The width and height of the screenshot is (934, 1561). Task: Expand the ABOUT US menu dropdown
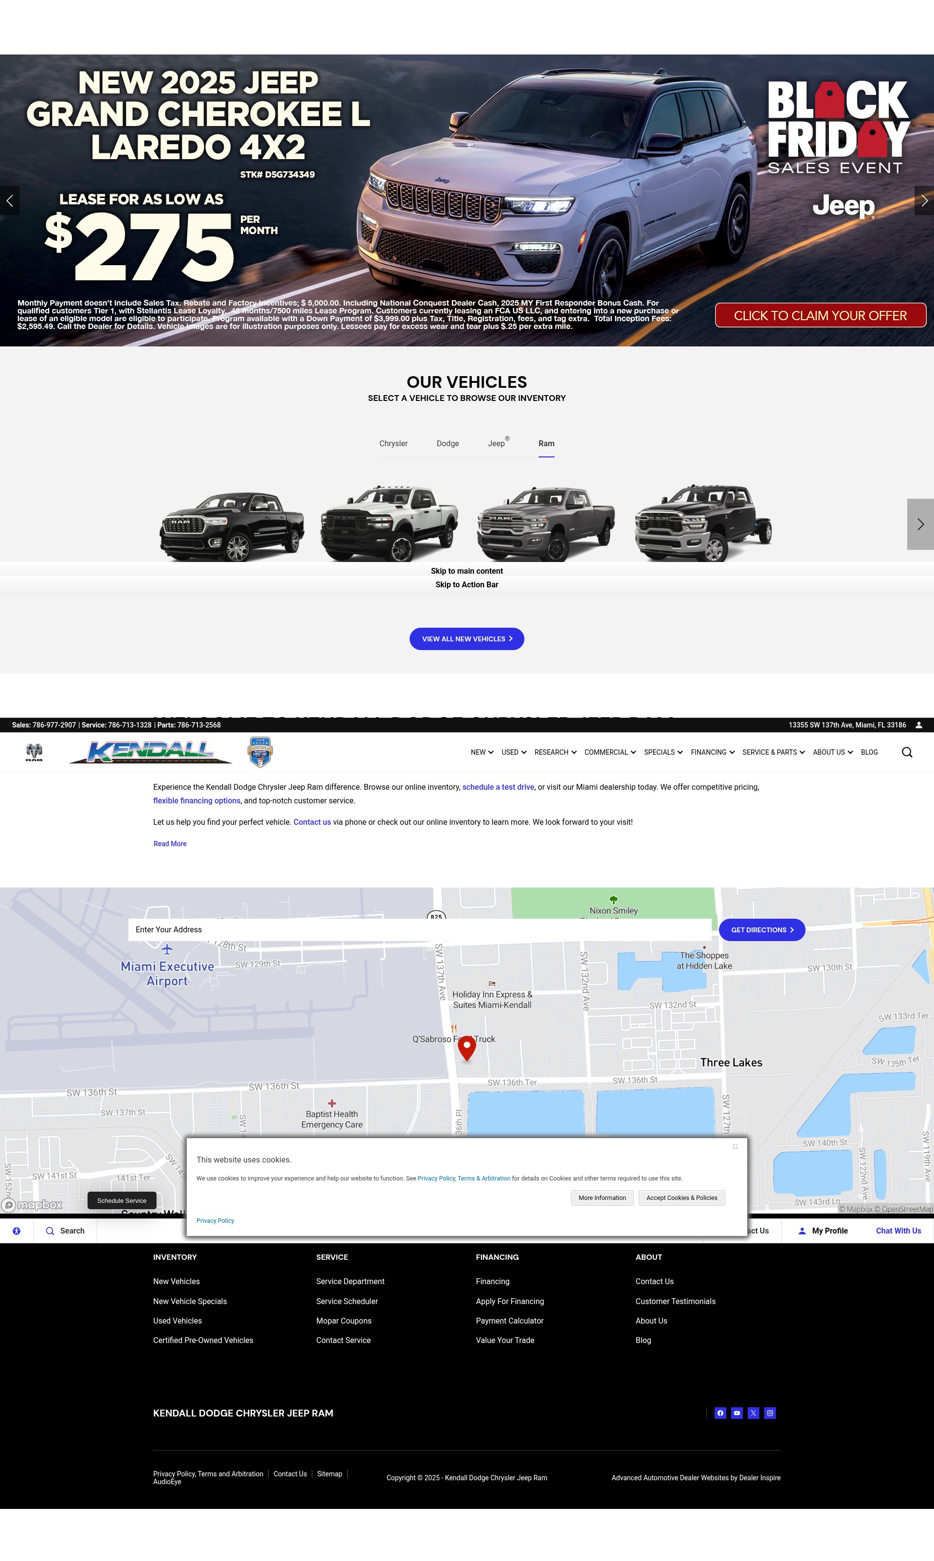coord(833,752)
